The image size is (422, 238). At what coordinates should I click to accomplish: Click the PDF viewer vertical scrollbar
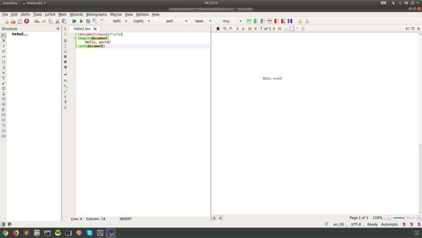[420, 123]
